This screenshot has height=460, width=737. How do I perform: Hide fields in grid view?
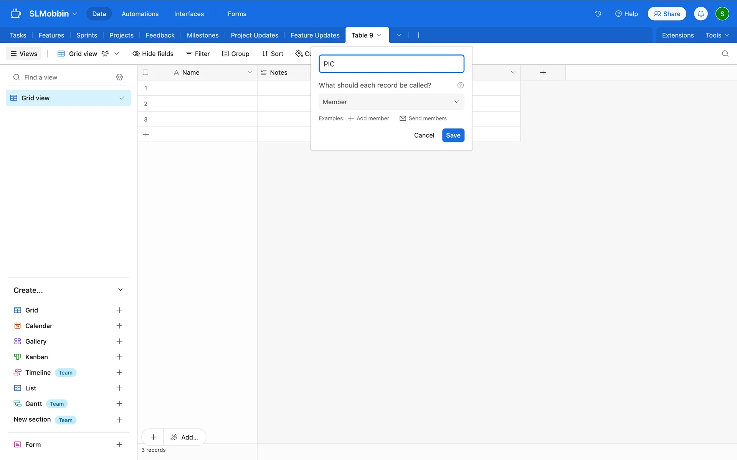pyautogui.click(x=153, y=54)
